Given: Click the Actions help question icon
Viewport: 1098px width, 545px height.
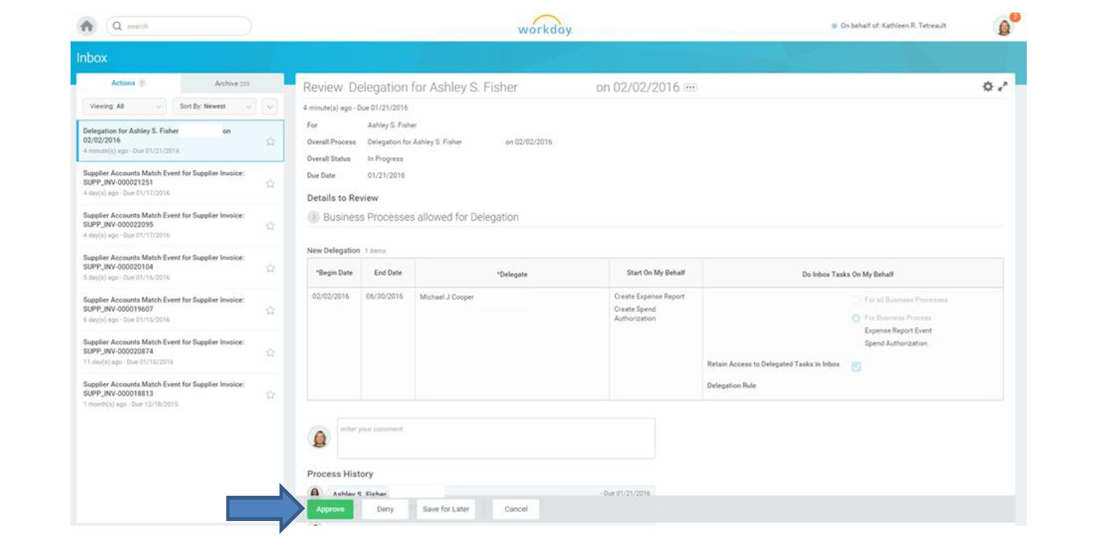Looking at the screenshot, I should tap(142, 83).
